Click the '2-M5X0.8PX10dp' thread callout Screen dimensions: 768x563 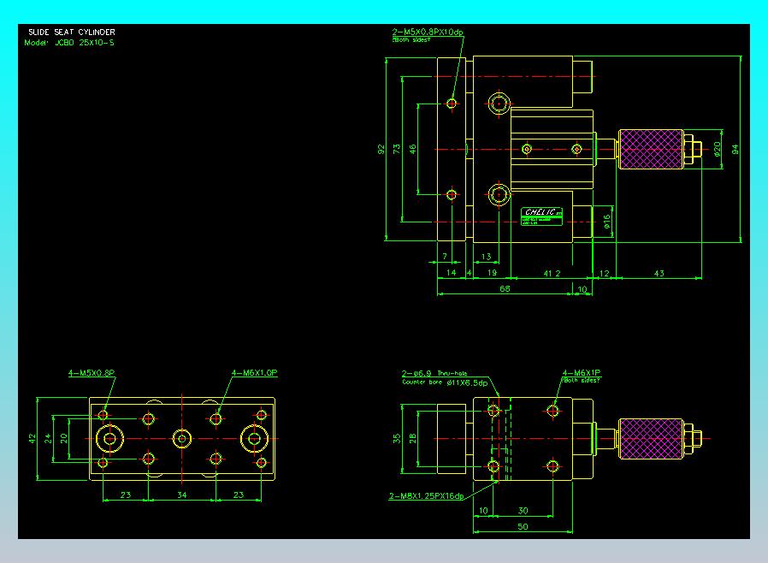(x=428, y=32)
